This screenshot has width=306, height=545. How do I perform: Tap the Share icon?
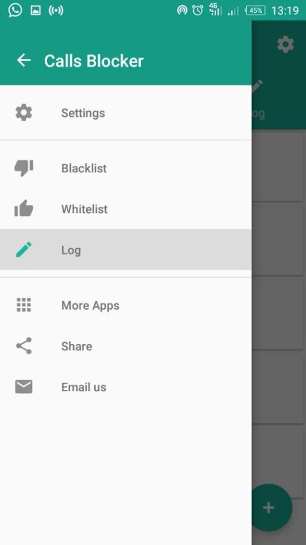[24, 346]
